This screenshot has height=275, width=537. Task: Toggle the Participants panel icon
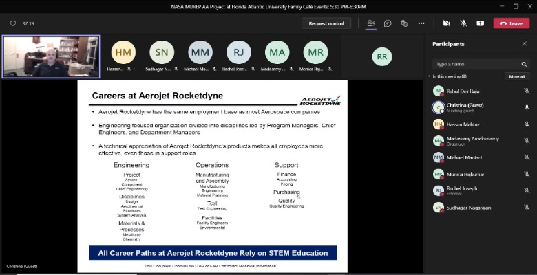[x=371, y=23]
